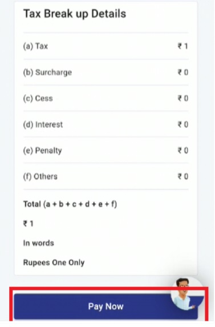215x327 pixels.
Task: Click the In words label
Action: 39,243
